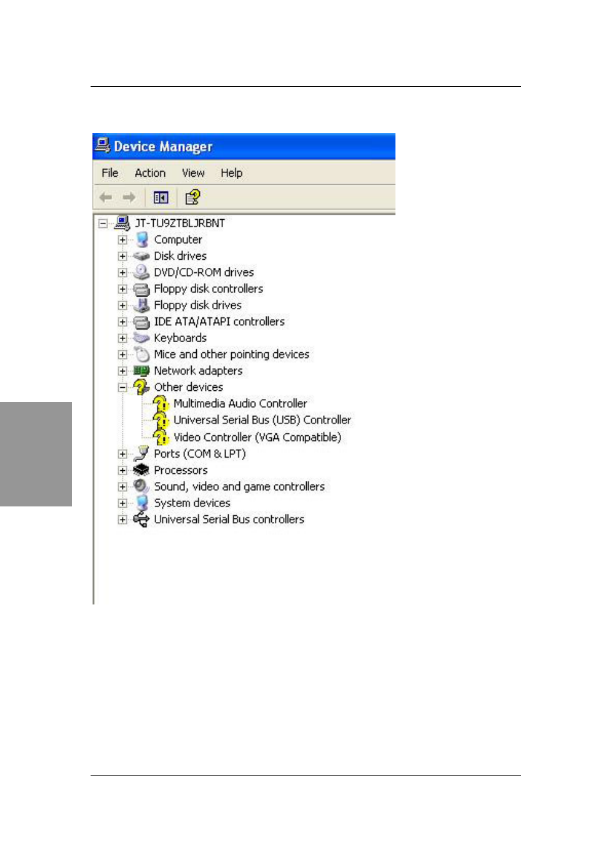Screen dimensions: 596x843
Task: Select the 'Network adapters' label
Action: 198,371
